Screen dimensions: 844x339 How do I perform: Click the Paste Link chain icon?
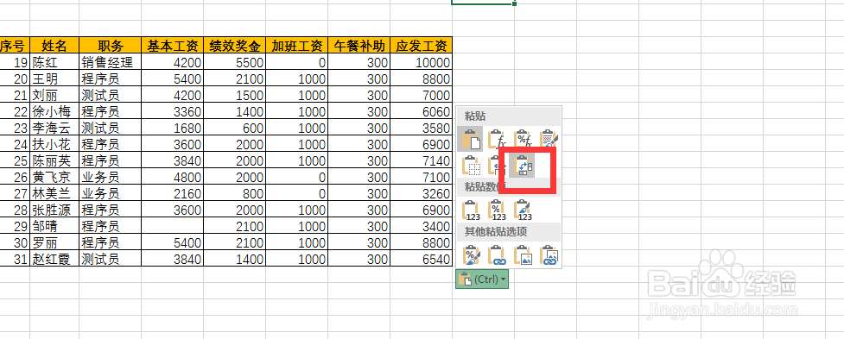coord(497,254)
